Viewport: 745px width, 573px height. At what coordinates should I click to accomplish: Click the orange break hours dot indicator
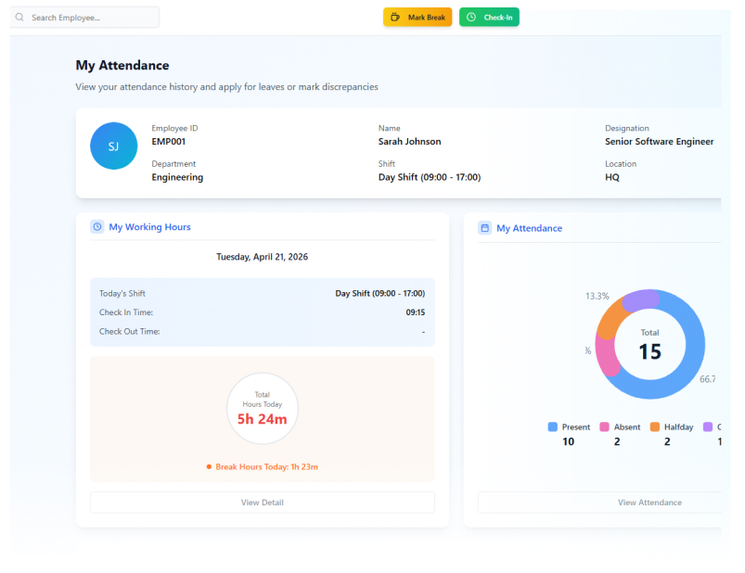209,467
